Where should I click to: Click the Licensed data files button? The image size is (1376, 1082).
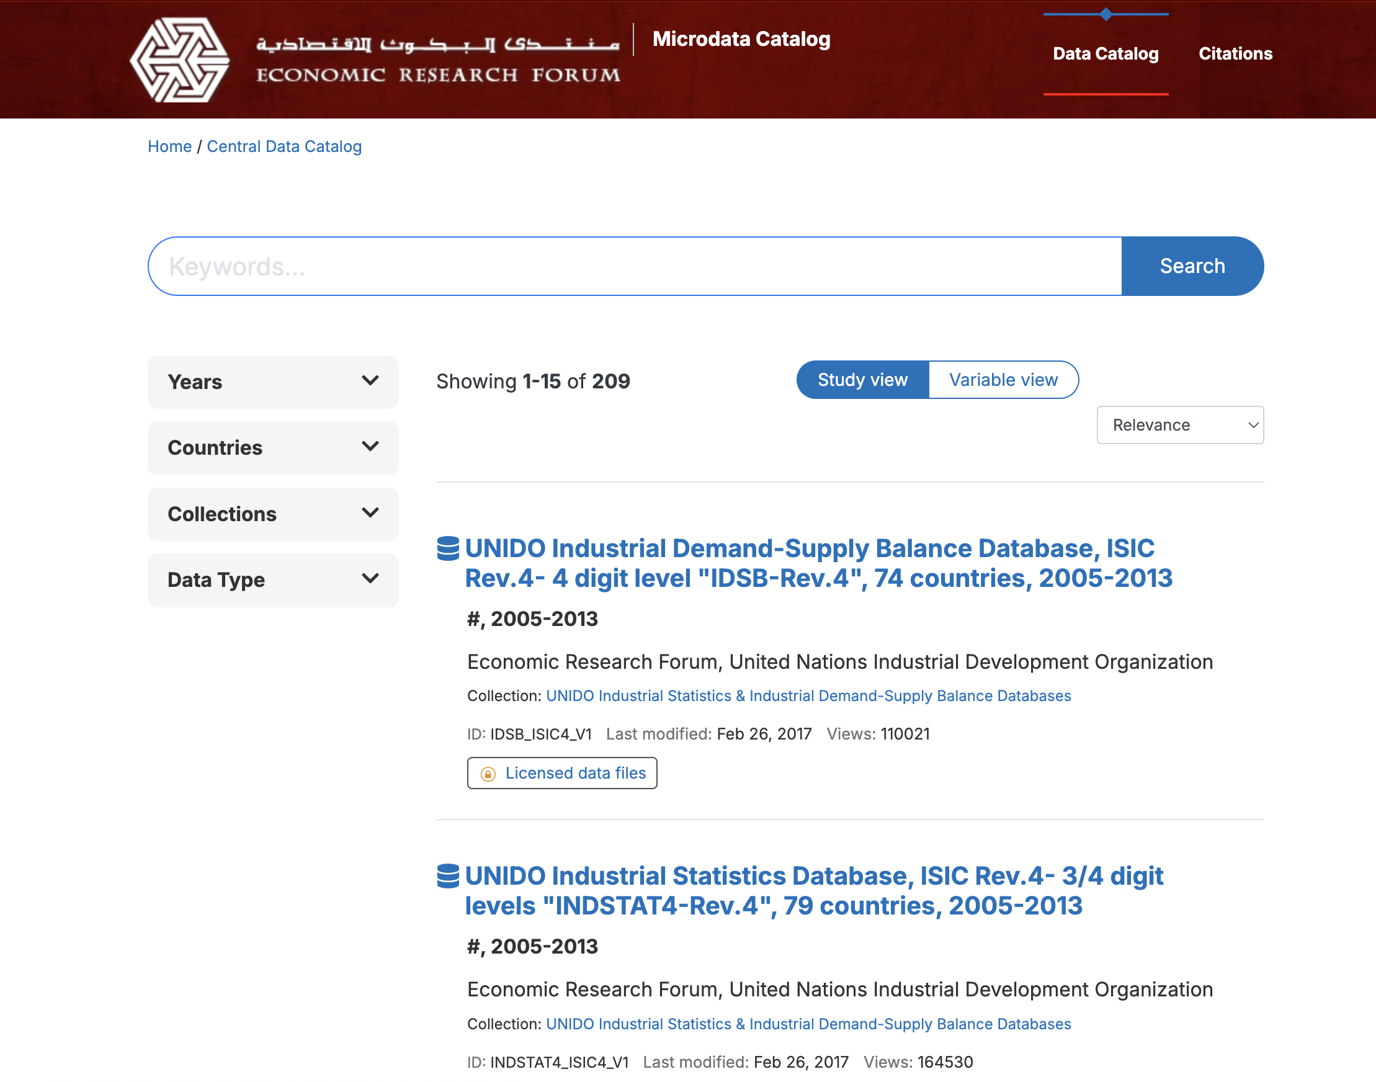click(562, 773)
